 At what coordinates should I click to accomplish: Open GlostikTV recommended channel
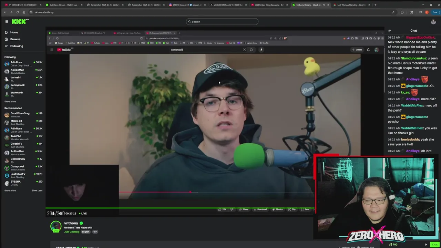23,145
